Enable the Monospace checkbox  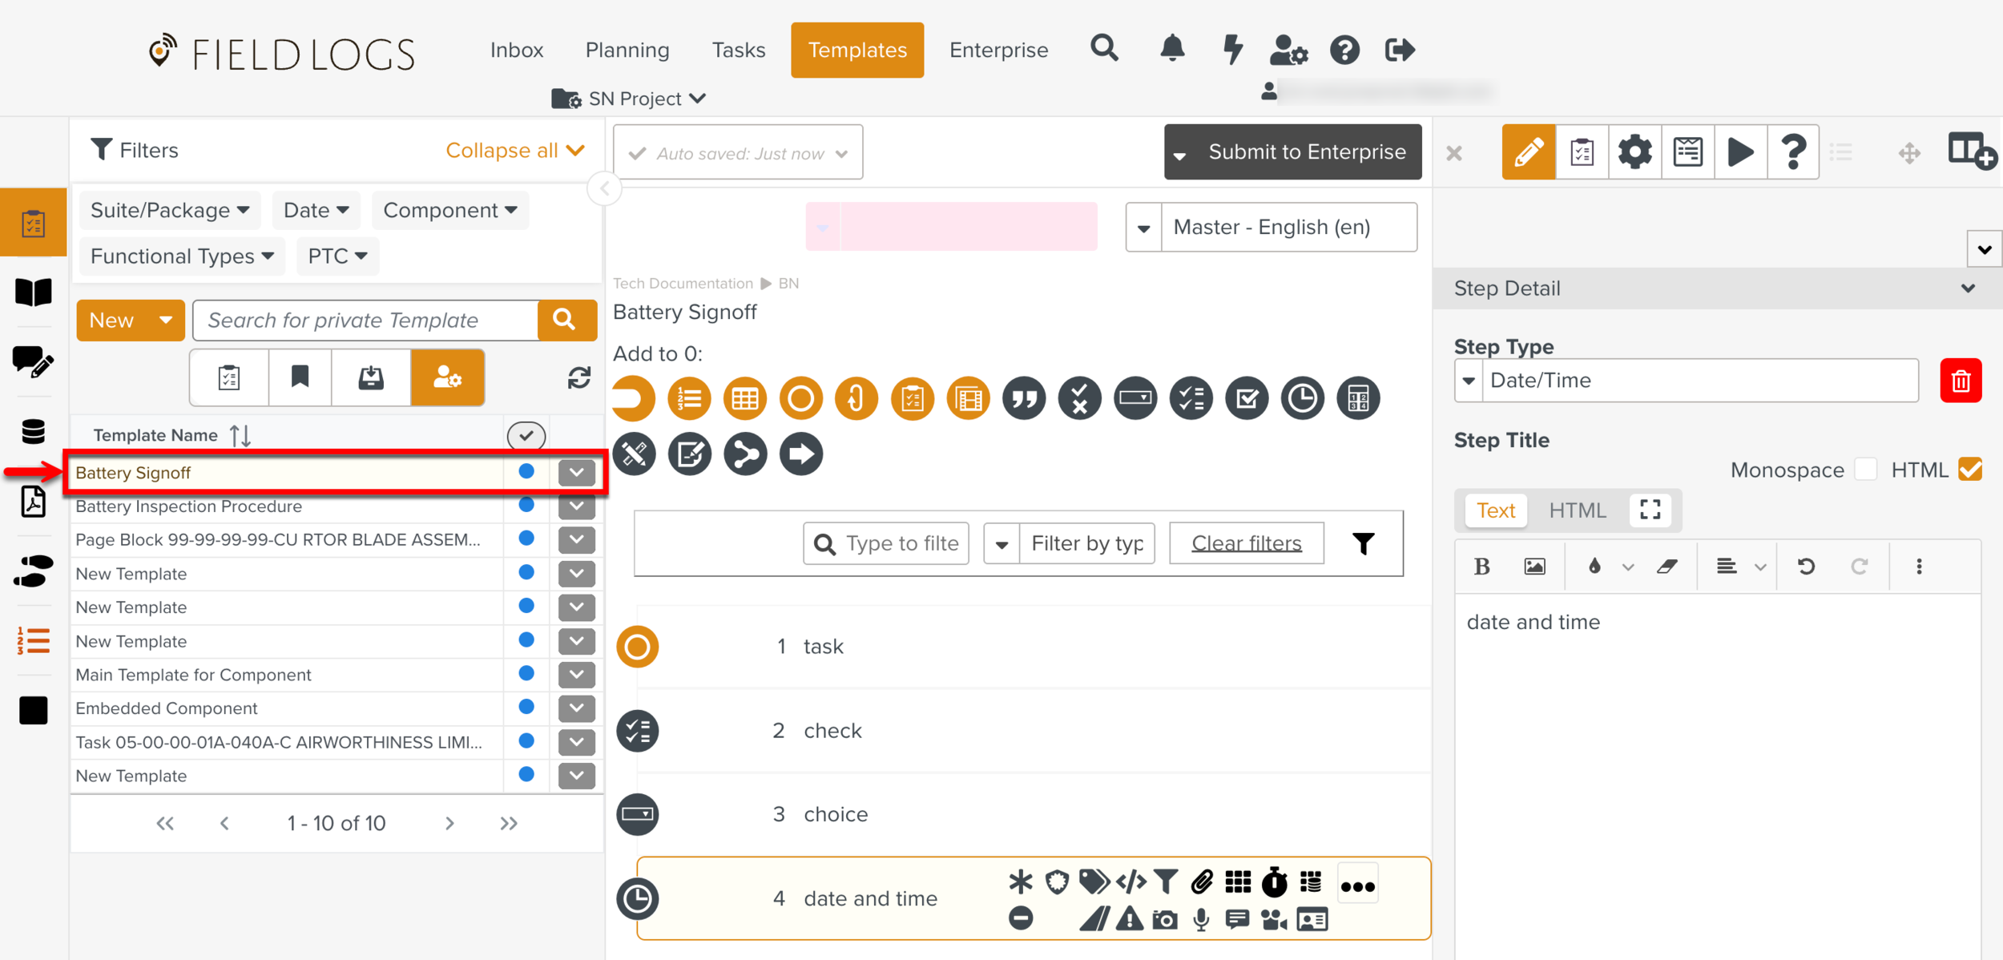pos(1865,470)
